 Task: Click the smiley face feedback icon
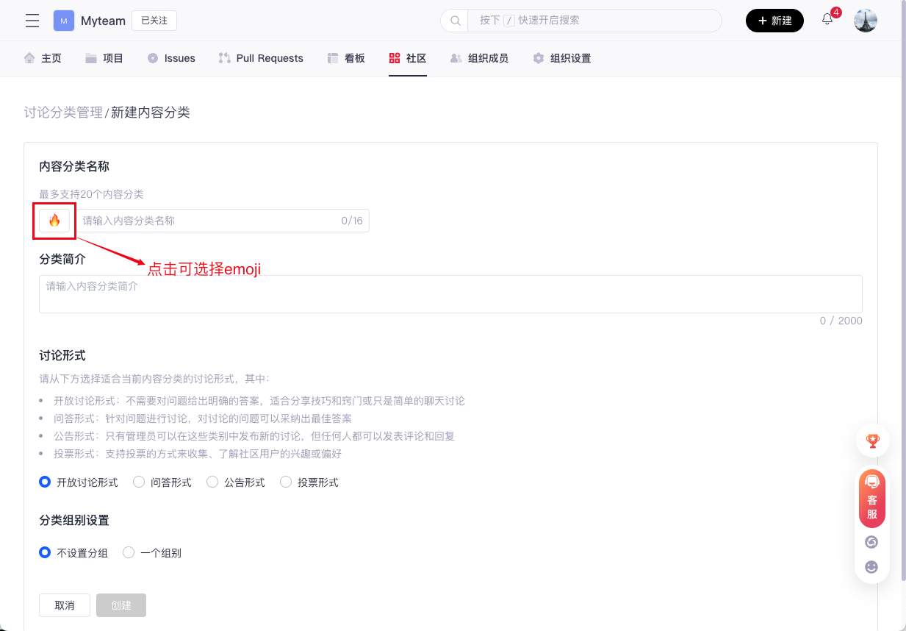872,567
